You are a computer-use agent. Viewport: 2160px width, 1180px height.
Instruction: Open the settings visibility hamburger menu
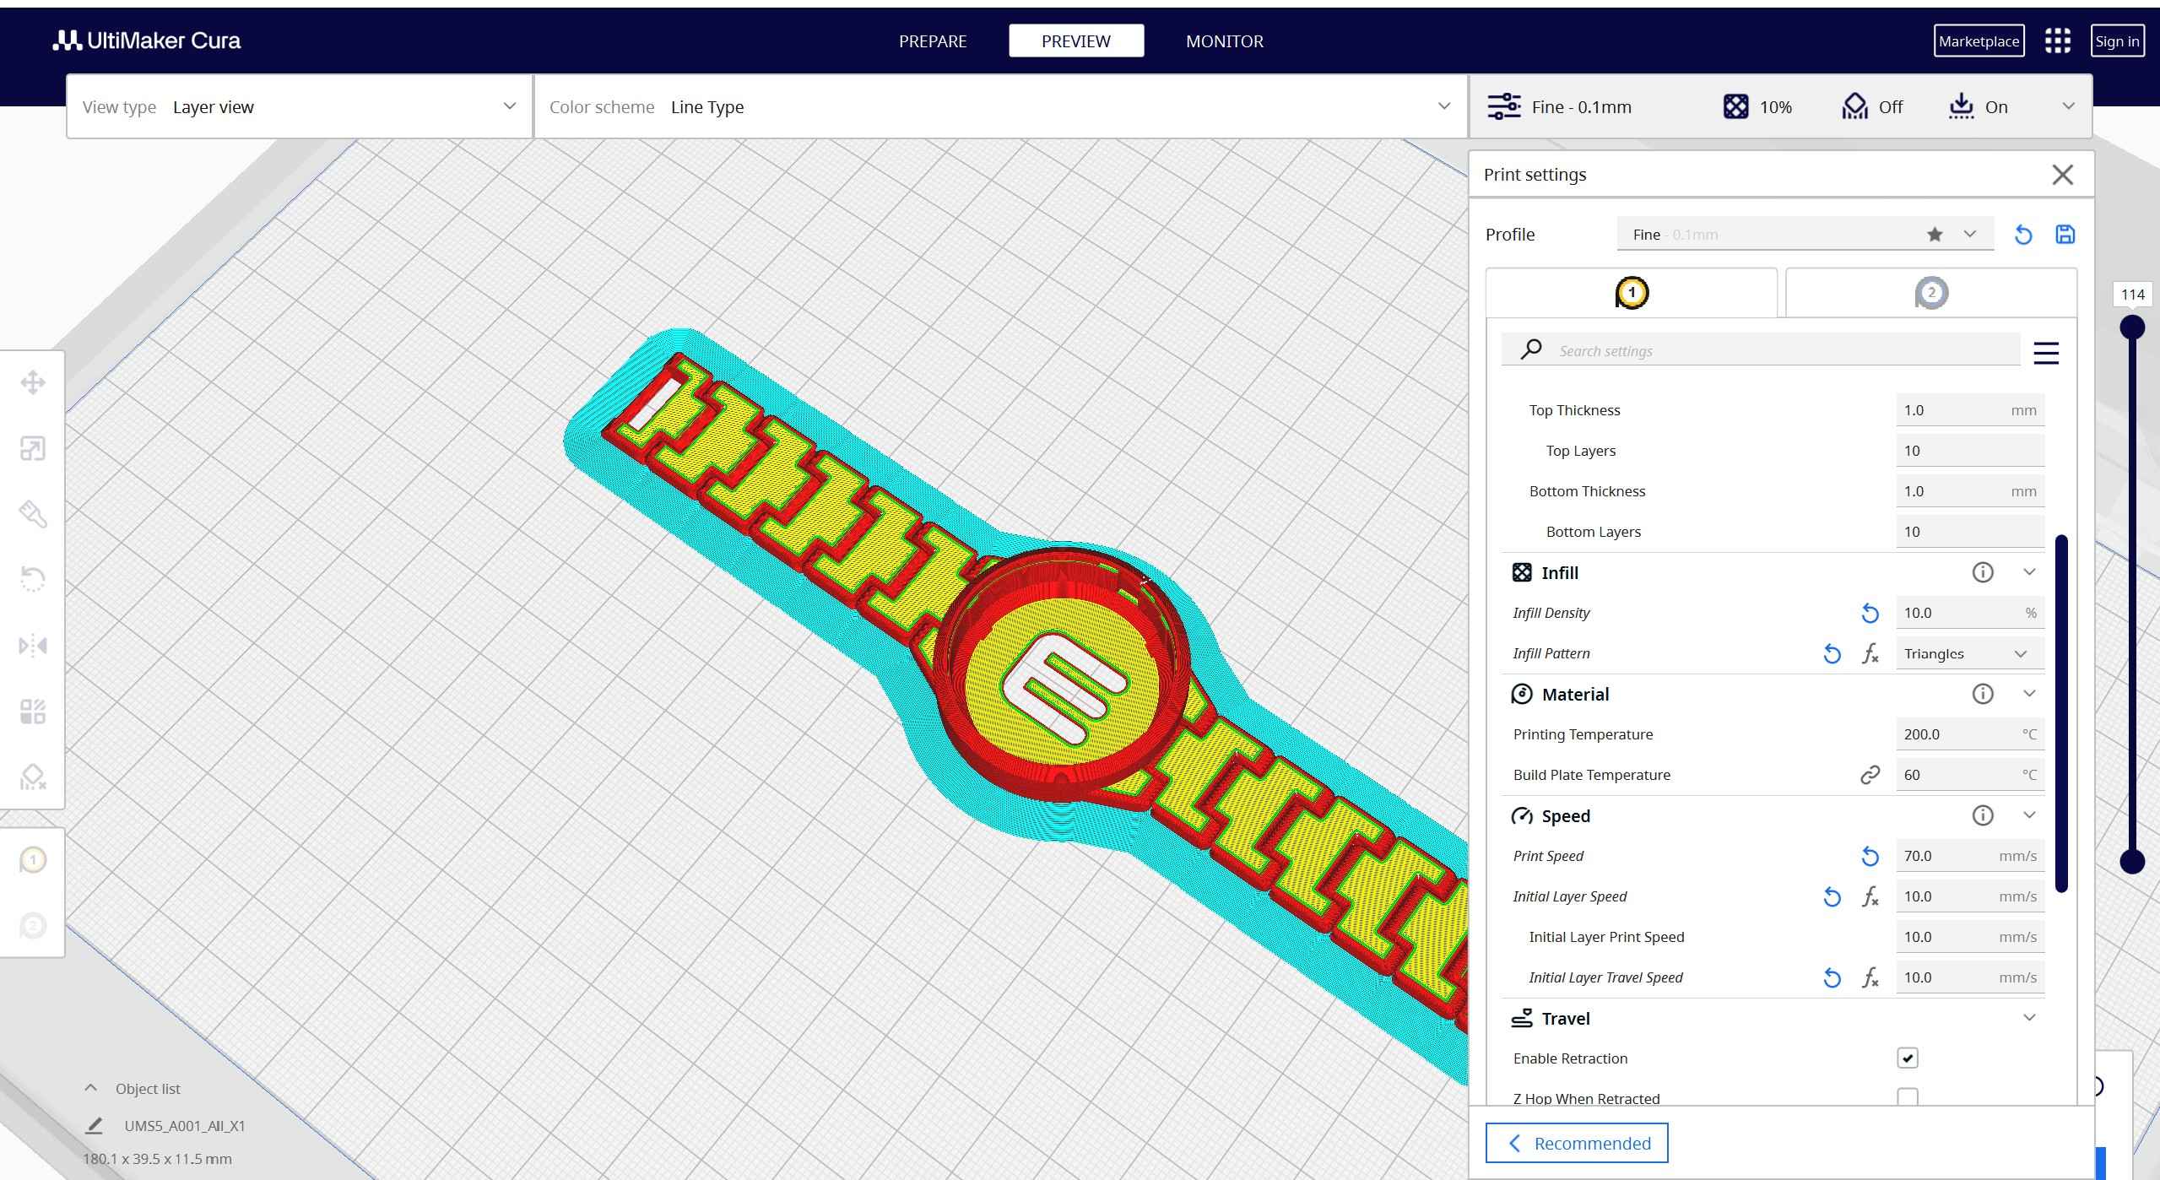2046,352
